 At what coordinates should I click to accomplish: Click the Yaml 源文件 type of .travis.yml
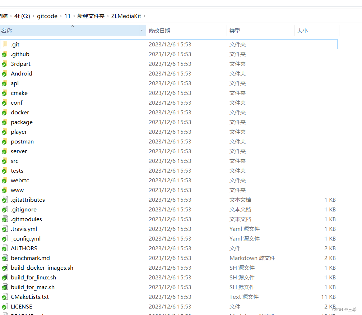pos(245,229)
